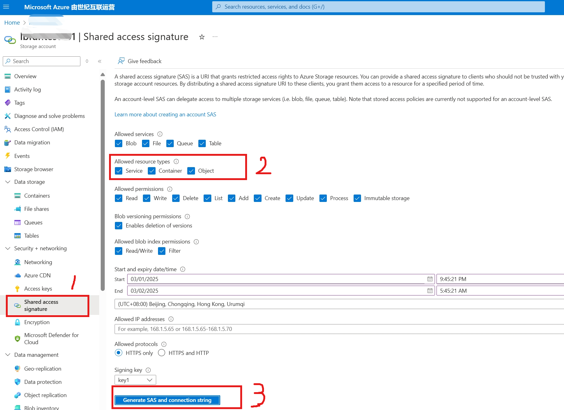The width and height of the screenshot is (564, 410).
Task: Open Storage browser from the sidebar
Action: (x=34, y=169)
